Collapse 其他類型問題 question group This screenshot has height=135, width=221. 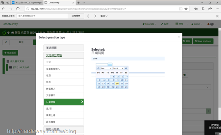(x=64, y=55)
